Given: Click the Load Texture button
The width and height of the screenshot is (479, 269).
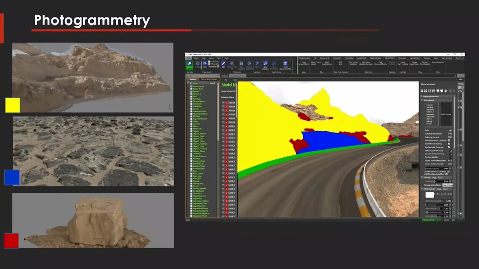Looking at the screenshot, I should (x=446, y=114).
